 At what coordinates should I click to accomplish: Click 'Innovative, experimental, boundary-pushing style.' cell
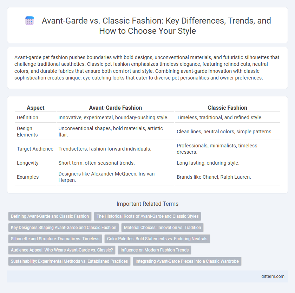(x=115, y=117)
